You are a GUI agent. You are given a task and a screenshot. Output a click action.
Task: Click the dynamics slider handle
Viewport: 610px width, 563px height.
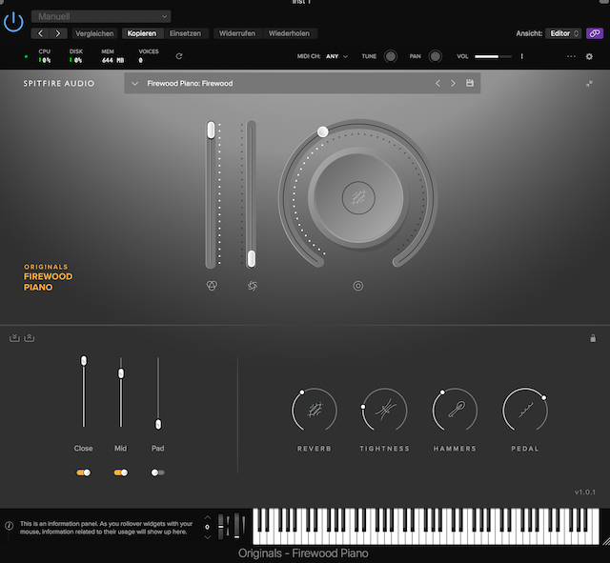tap(252, 258)
